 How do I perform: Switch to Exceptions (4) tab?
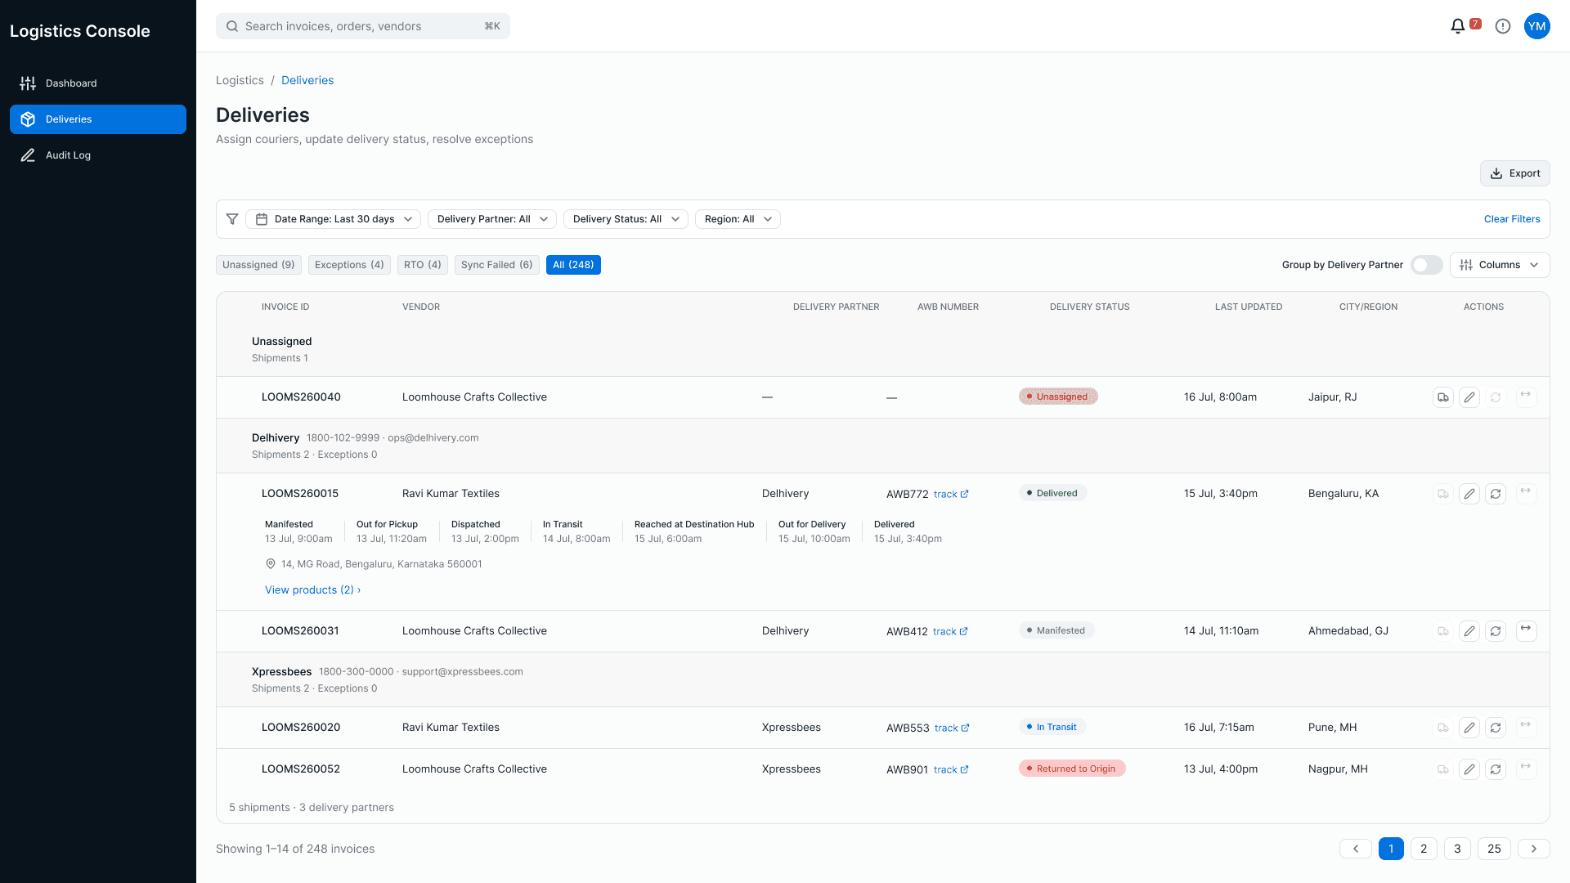click(349, 265)
